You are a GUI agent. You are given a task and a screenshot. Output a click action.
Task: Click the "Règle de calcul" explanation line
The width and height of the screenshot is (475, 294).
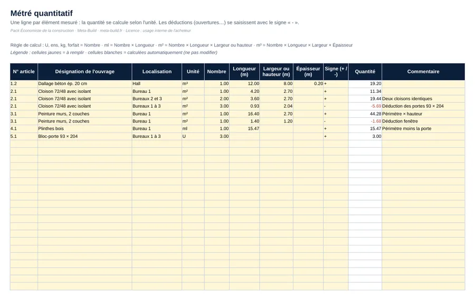(x=182, y=45)
